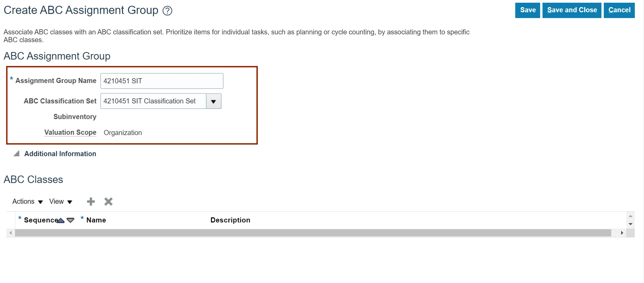This screenshot has height=283, width=644.
Task: Click the ABC Classes heading
Action: pyautogui.click(x=33, y=180)
